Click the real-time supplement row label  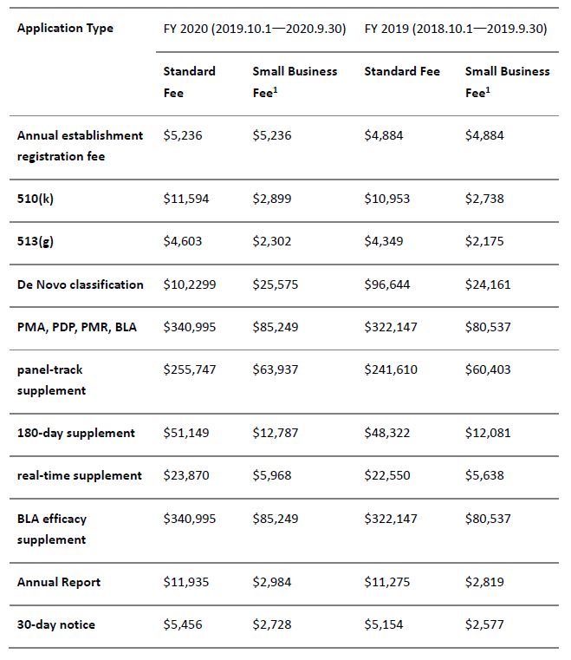(80, 475)
